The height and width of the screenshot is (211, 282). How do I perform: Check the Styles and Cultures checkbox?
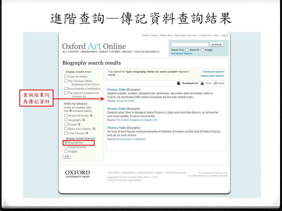pyautogui.click(x=66, y=129)
